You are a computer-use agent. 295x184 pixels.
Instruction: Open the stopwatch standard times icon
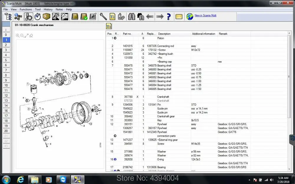(37, 16)
